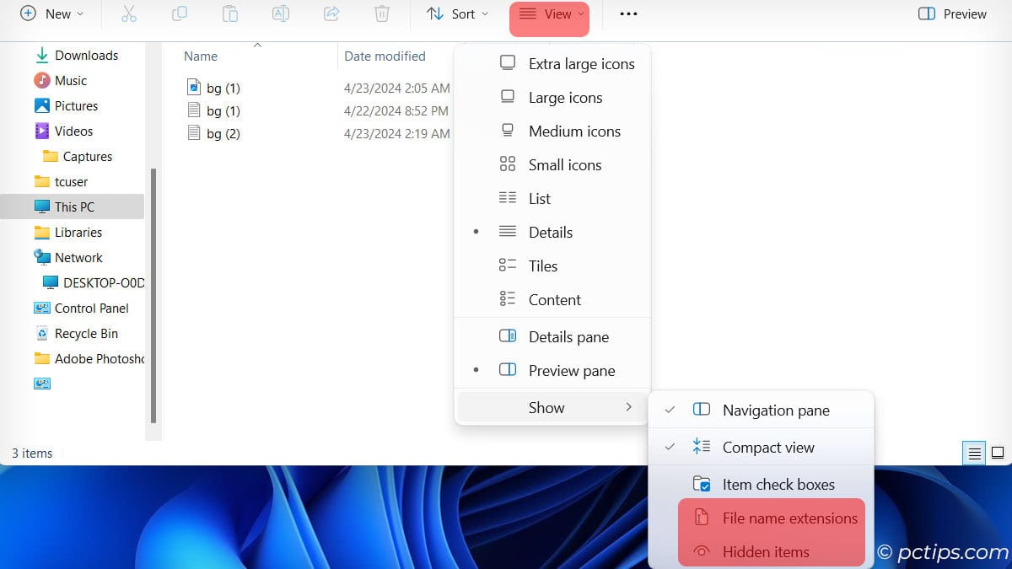Open the New dropdown menu

52,13
